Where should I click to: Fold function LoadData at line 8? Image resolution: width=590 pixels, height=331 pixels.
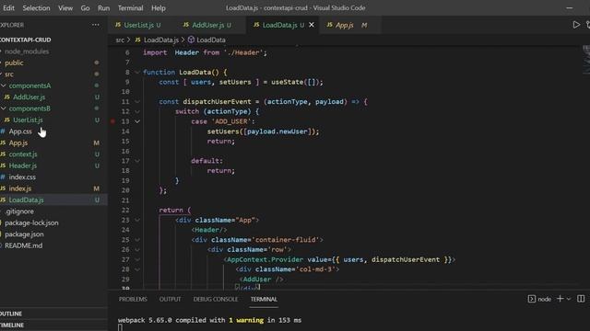click(x=137, y=72)
